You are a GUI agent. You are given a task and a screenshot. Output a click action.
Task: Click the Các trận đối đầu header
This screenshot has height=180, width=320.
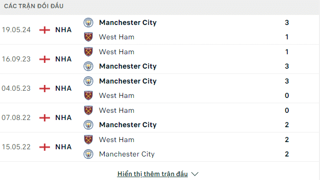(34, 6)
